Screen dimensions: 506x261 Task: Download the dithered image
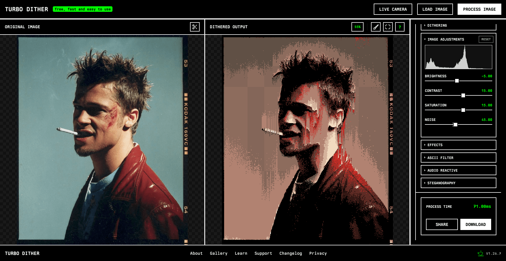click(x=475, y=224)
